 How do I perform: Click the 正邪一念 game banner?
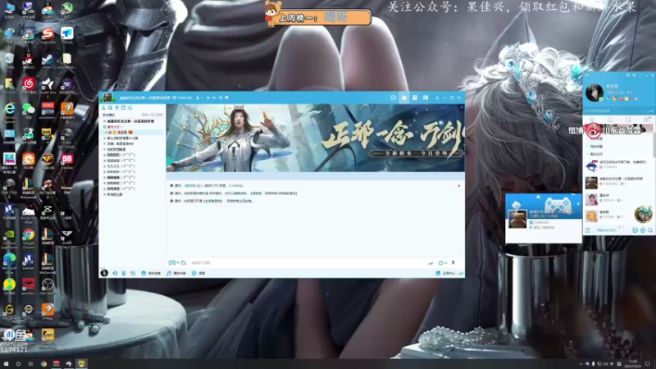pos(316,138)
